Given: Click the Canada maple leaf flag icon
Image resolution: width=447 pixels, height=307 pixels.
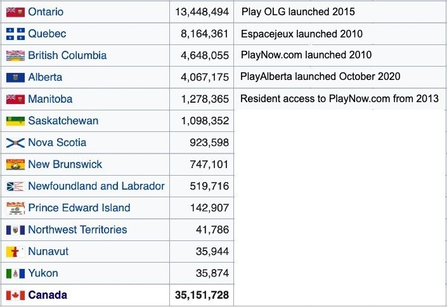Looking at the screenshot, I should (15, 295).
